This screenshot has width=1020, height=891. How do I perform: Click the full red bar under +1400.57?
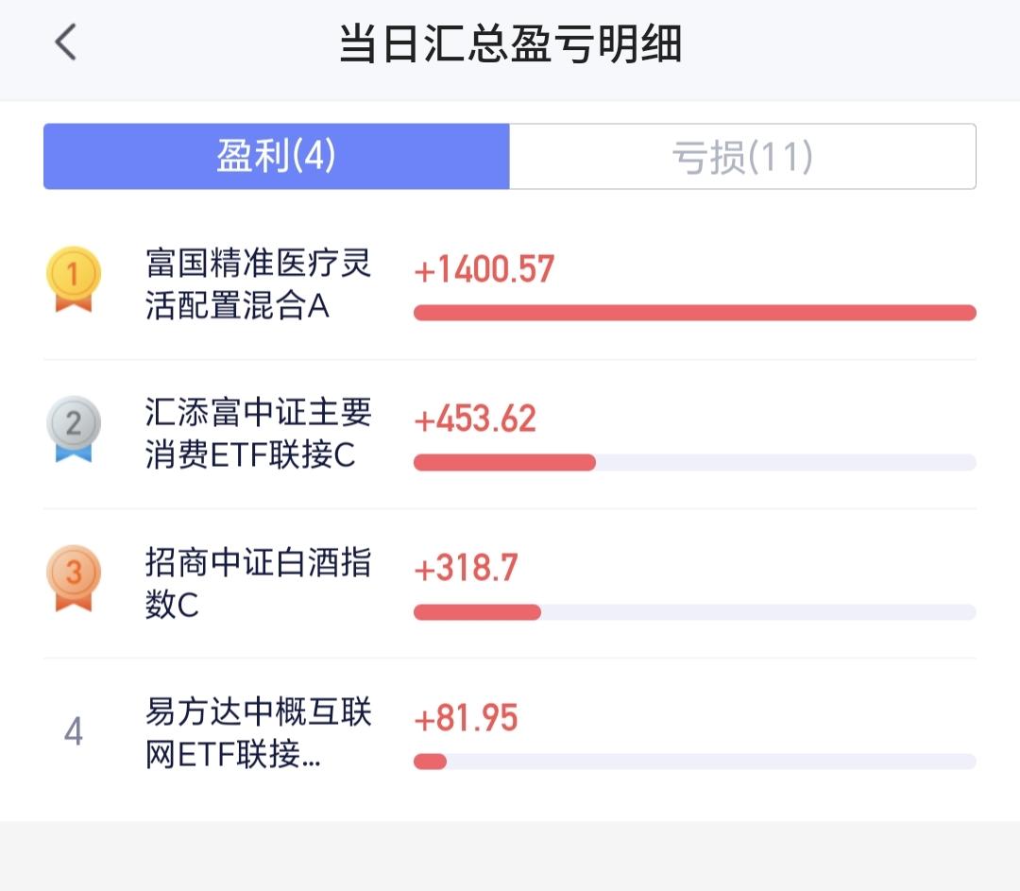(694, 313)
